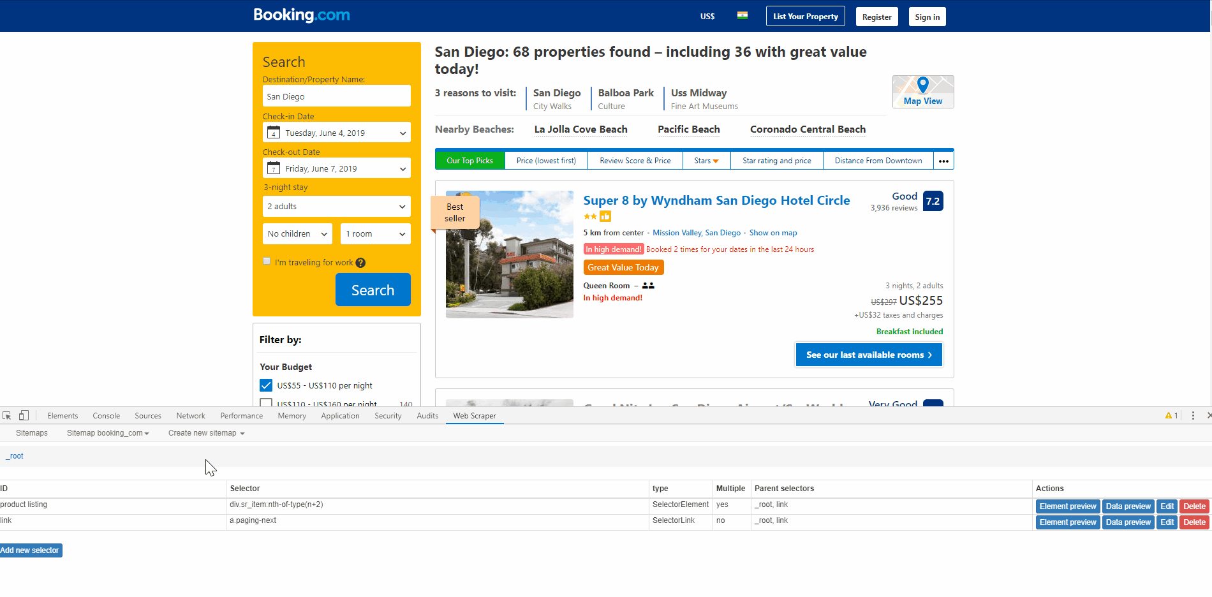Click the two-adults occupancy icon

click(648, 286)
